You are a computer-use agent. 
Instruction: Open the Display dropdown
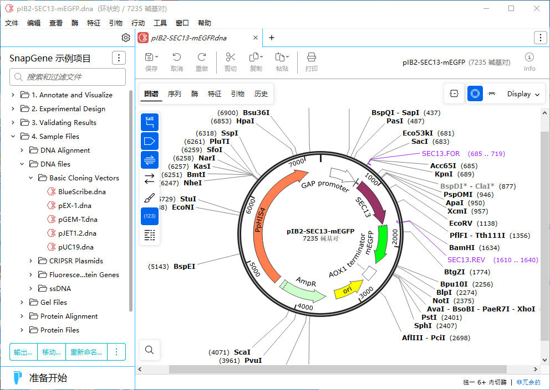click(523, 94)
